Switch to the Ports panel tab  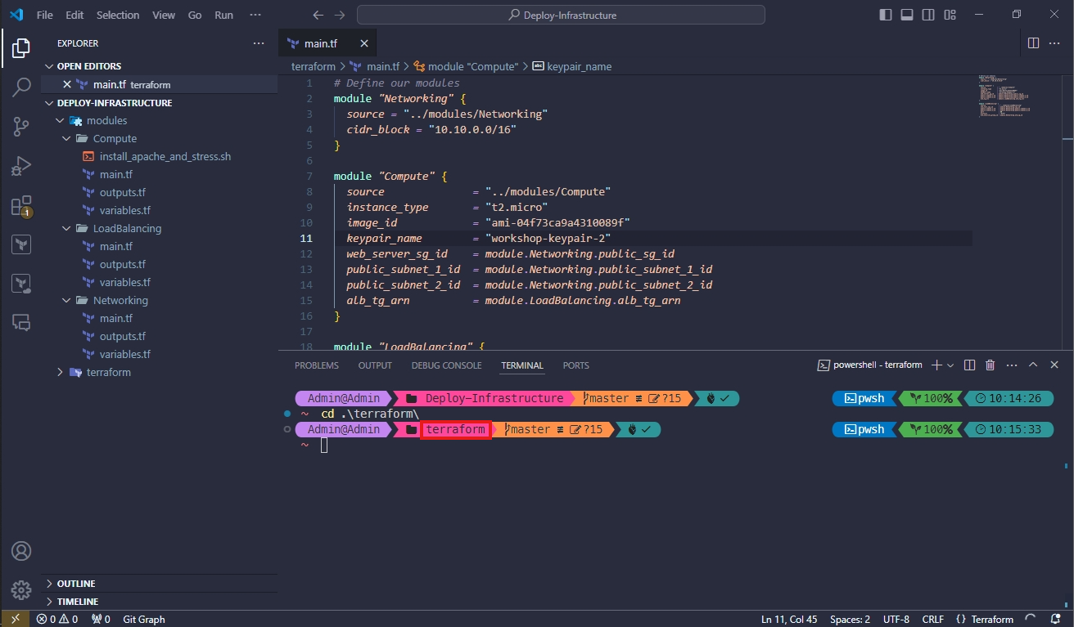point(576,365)
